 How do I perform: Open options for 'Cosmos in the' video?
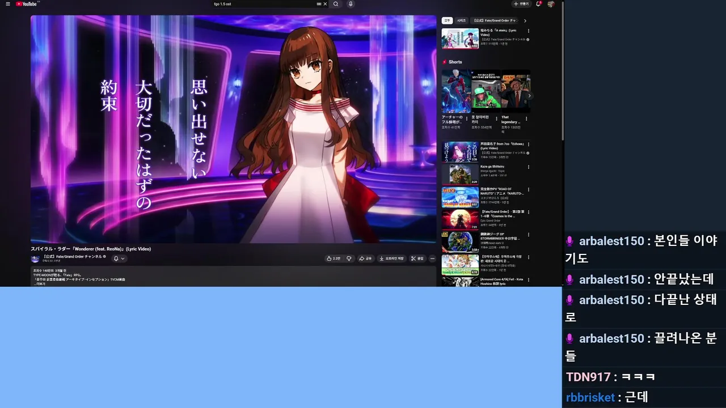(x=528, y=212)
